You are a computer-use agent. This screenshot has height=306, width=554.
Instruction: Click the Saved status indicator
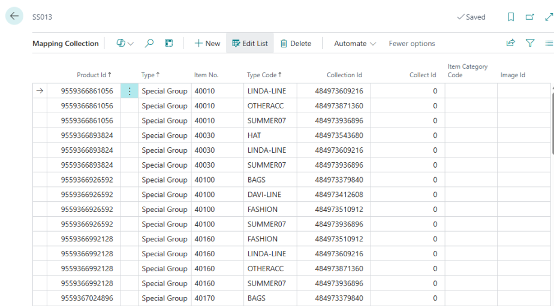coord(471,17)
